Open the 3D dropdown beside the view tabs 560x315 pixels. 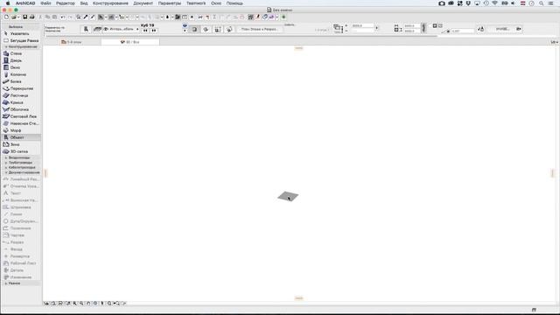[554, 42]
